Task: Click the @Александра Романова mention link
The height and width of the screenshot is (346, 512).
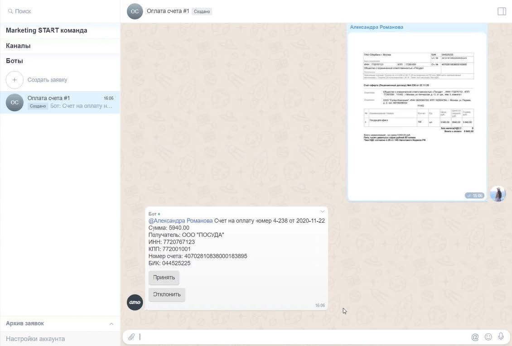Action: point(180,221)
